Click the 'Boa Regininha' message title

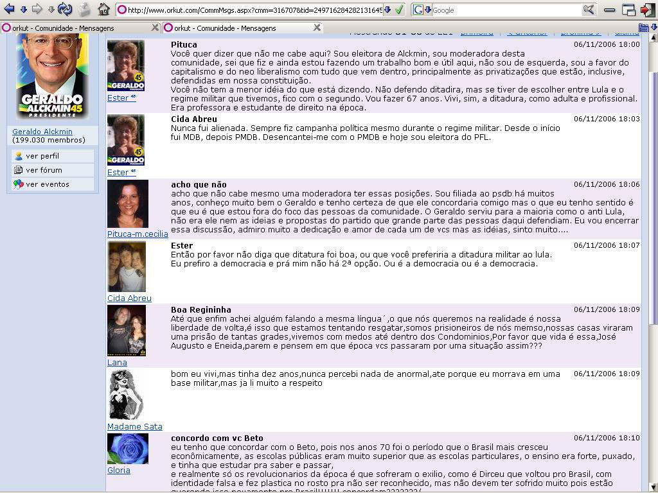click(201, 310)
